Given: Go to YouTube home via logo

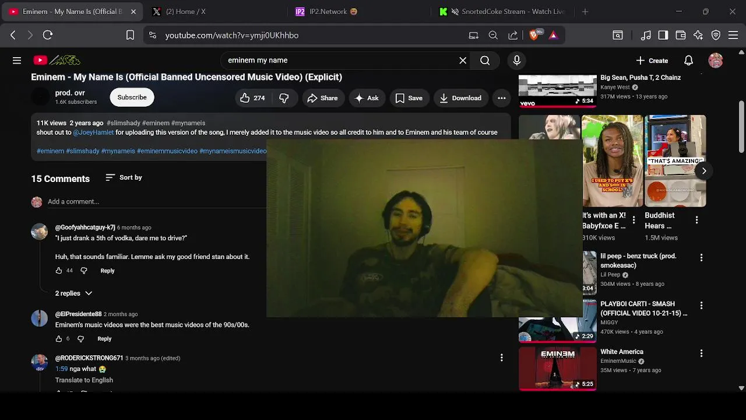Looking at the screenshot, I should pyautogui.click(x=57, y=60).
